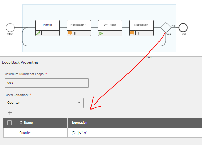The image size is (202, 145).
Task: Click the Expression column header
Action: [79, 123]
